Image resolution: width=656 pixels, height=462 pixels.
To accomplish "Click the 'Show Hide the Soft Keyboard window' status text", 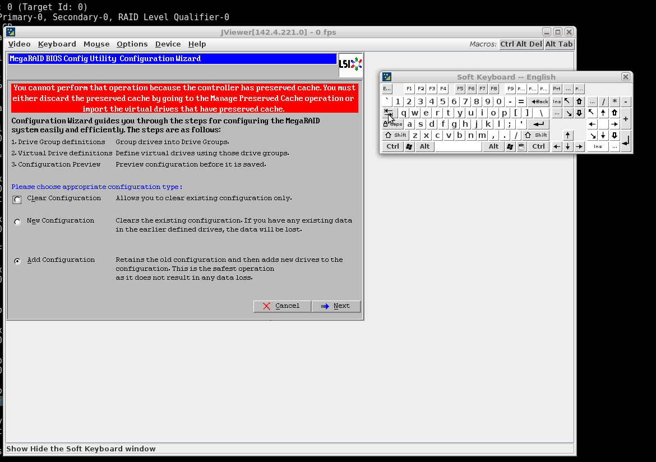I will coord(81,449).
